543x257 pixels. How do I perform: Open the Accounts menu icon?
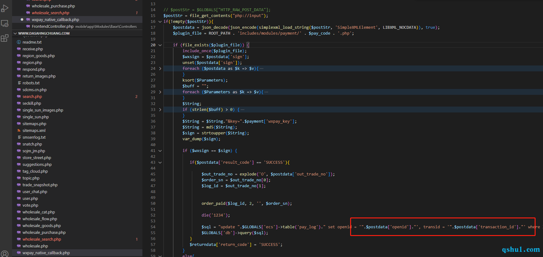[x=5, y=254]
